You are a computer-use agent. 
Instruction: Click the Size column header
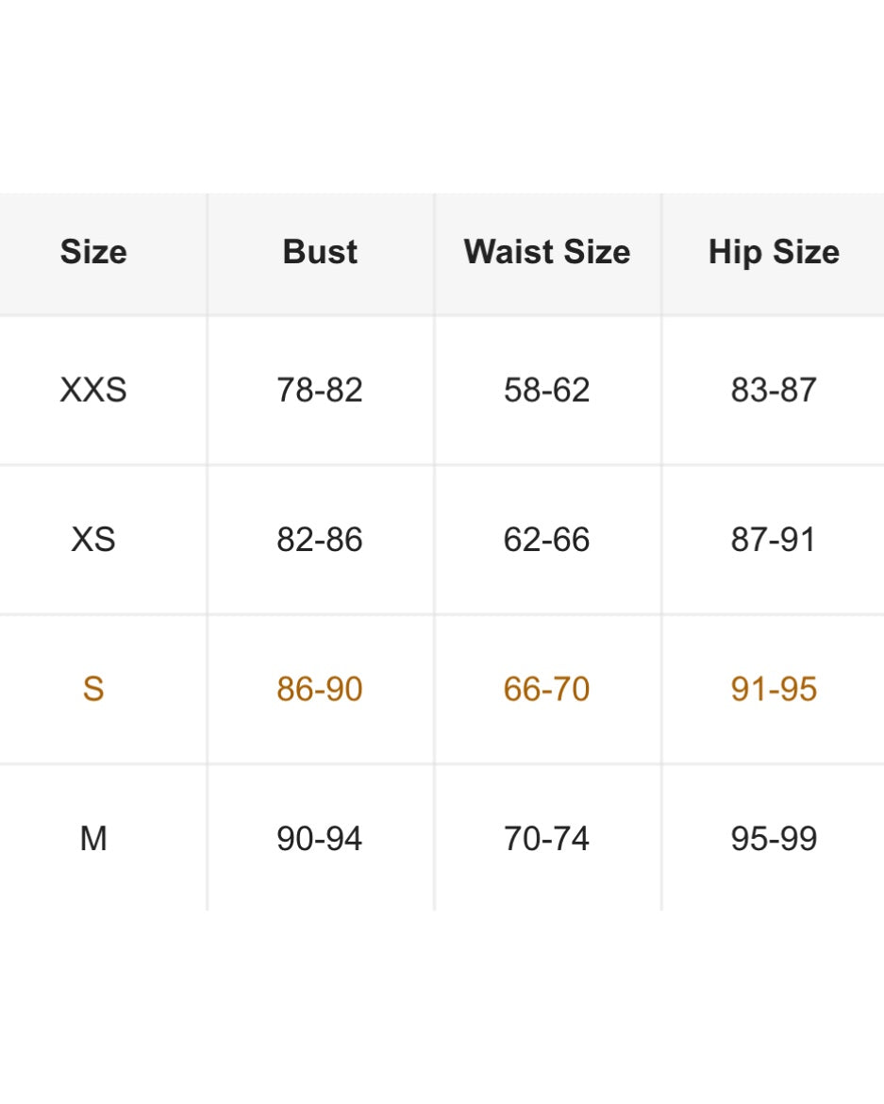pyautogui.click(x=93, y=252)
